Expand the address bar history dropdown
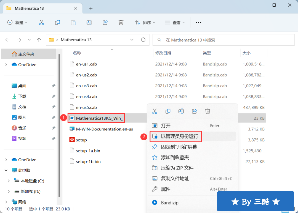 click(132, 40)
